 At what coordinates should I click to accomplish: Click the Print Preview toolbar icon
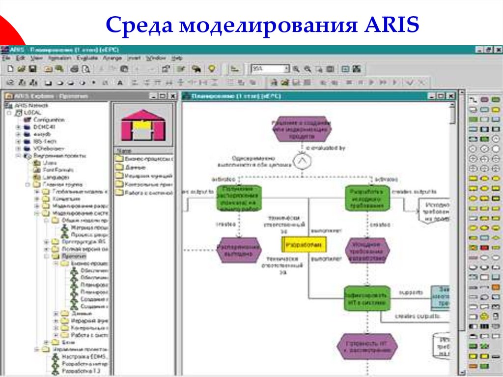point(85,69)
